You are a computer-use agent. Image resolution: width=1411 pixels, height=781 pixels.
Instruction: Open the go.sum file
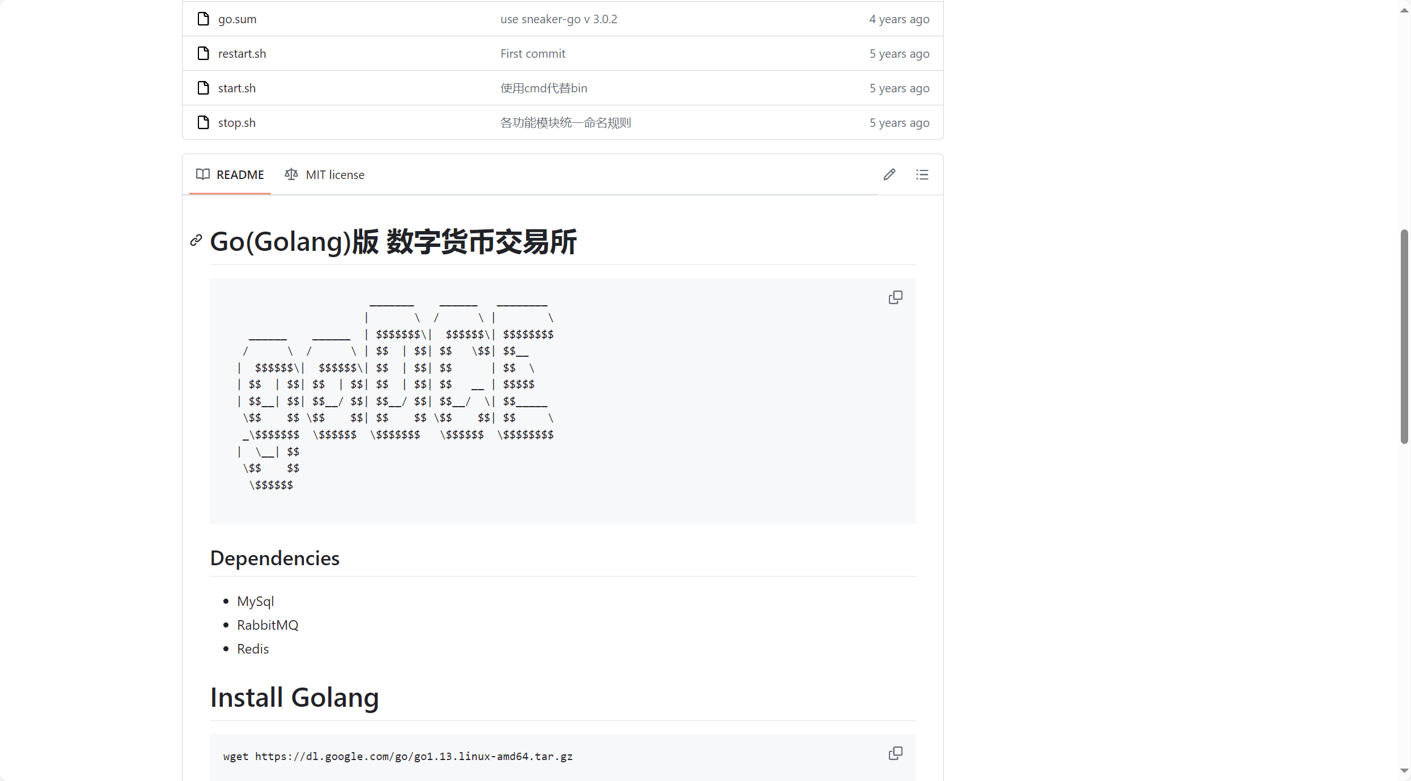click(x=237, y=19)
